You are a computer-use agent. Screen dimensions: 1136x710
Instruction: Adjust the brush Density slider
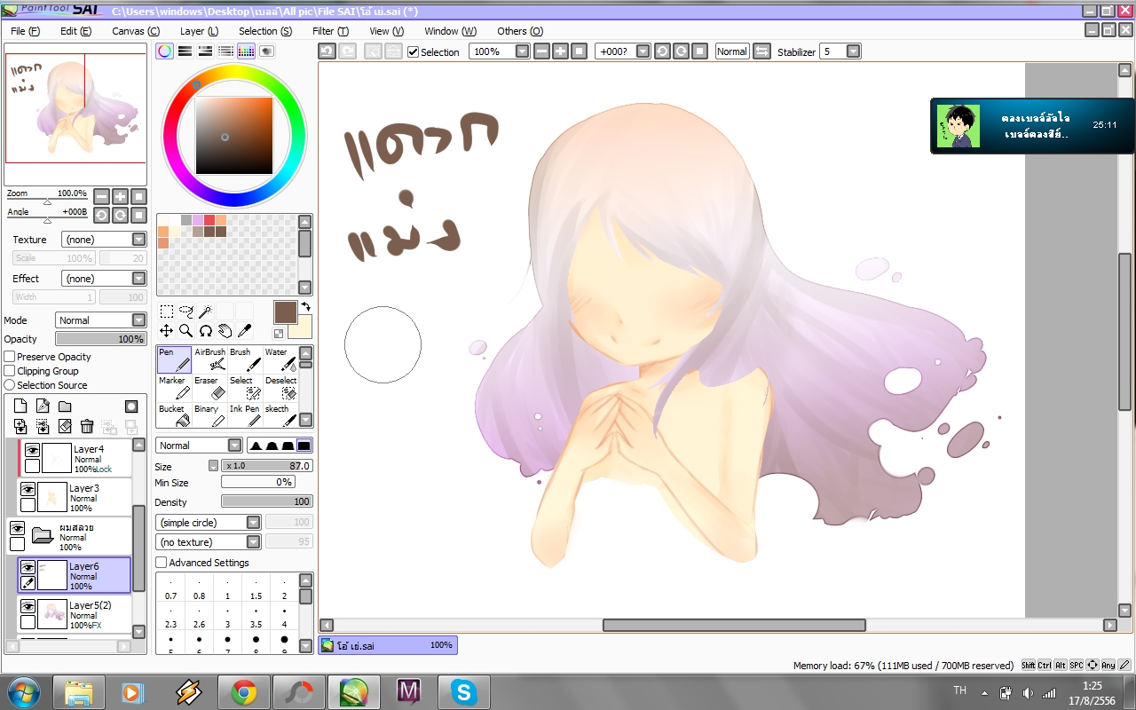(x=266, y=502)
